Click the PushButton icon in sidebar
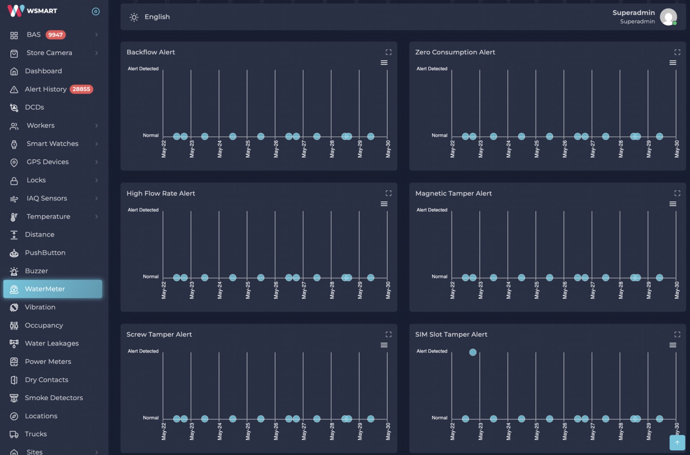 point(14,253)
